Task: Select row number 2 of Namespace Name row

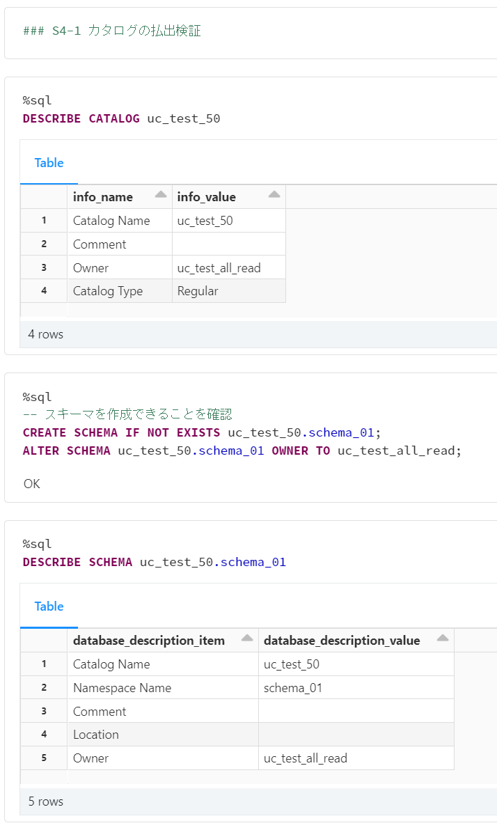Action: point(44,688)
